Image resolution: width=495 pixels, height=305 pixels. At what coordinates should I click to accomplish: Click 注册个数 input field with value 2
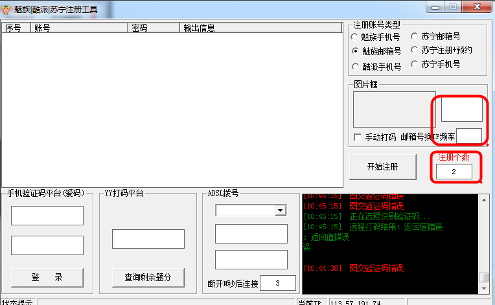point(454,172)
